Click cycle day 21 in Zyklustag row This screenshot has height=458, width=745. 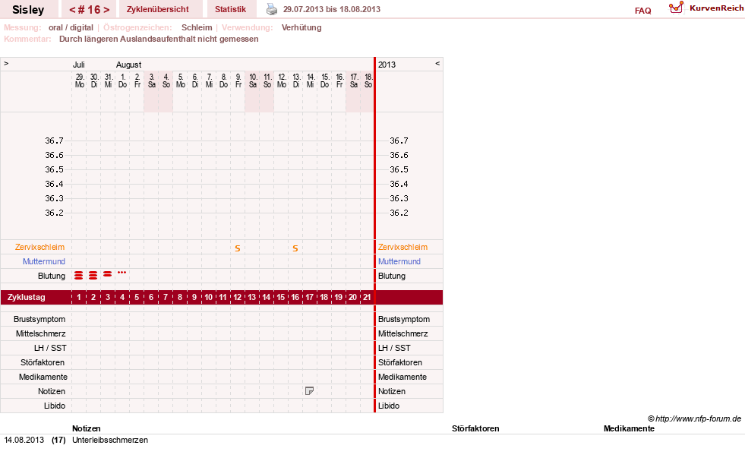pos(367,297)
